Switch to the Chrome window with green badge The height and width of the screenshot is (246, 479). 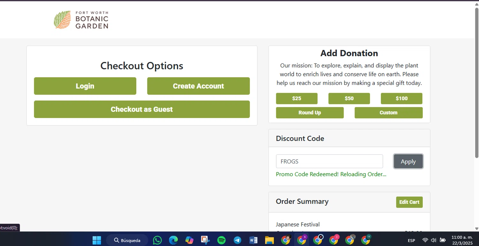click(x=366, y=240)
